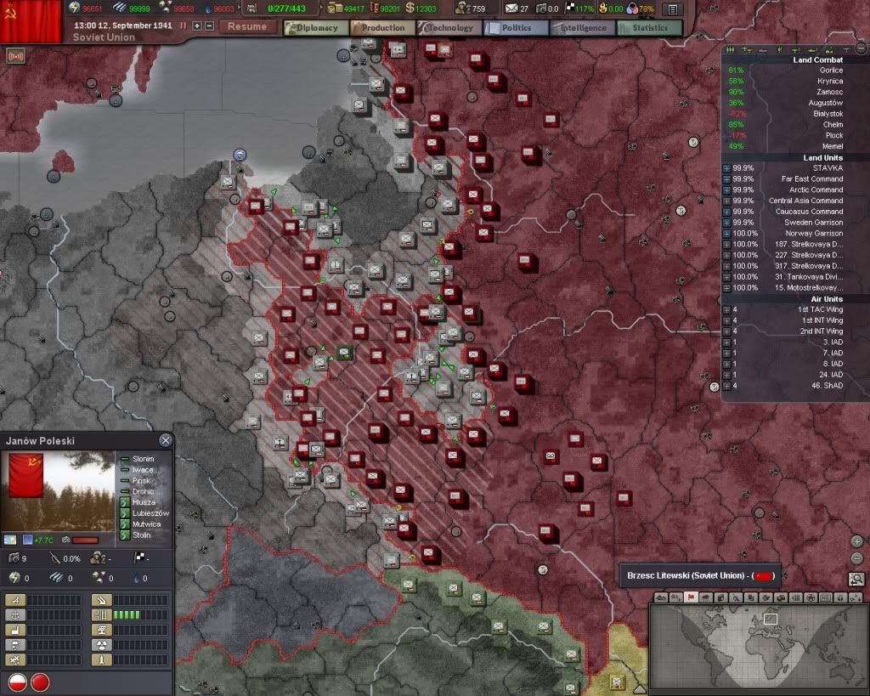Click the Soviet flag in the top-left corner
870x696 pixels.
point(31,21)
